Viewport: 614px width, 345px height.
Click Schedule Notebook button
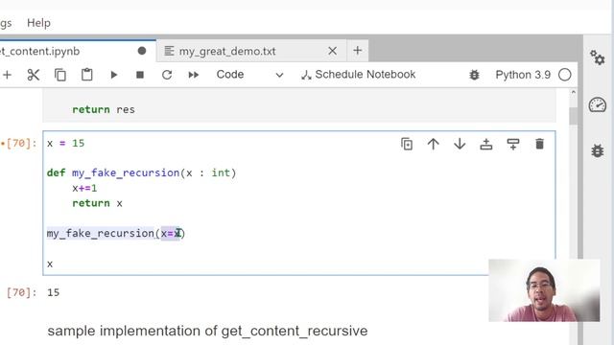[x=358, y=75]
